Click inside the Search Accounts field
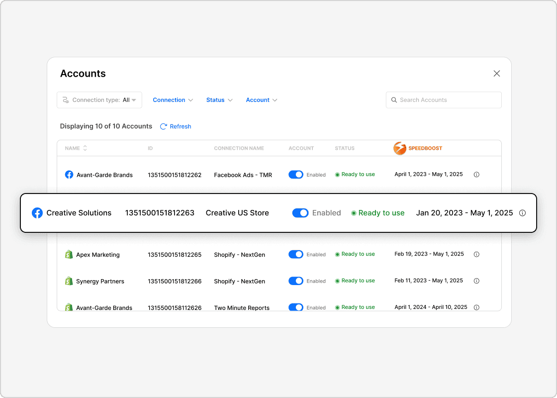 443,100
